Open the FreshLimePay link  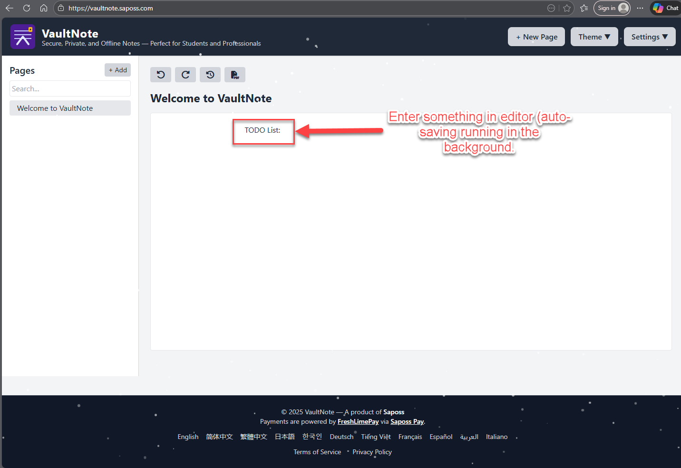(x=358, y=421)
